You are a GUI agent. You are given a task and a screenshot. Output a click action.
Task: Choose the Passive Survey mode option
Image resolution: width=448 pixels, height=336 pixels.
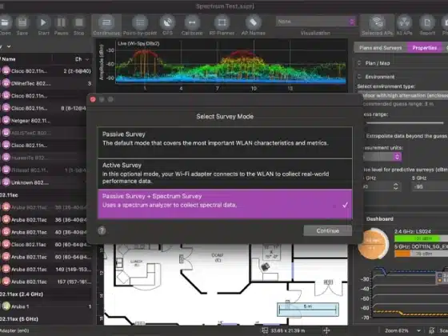tap(225, 142)
